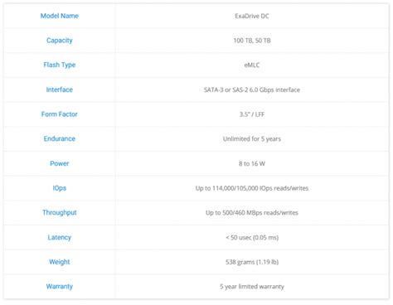Select the 5 year limited warranty text
Screen dimensions: 393x305
[252, 287]
